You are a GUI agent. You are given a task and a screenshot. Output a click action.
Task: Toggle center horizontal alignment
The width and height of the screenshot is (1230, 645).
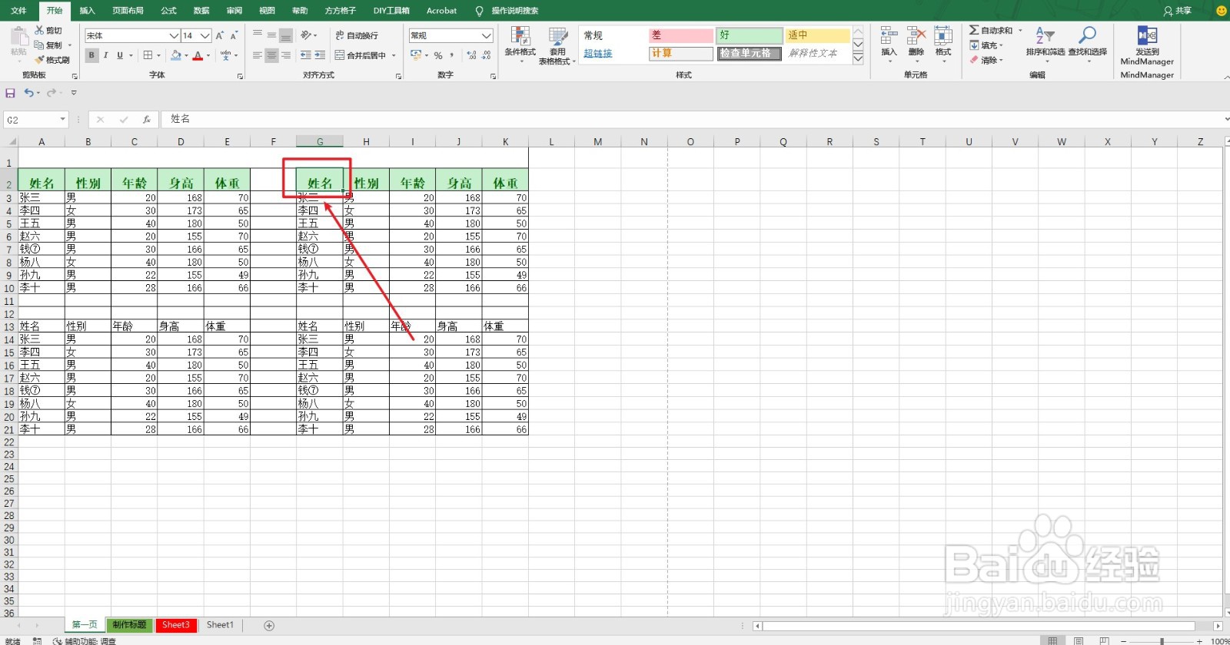pyautogui.click(x=271, y=55)
